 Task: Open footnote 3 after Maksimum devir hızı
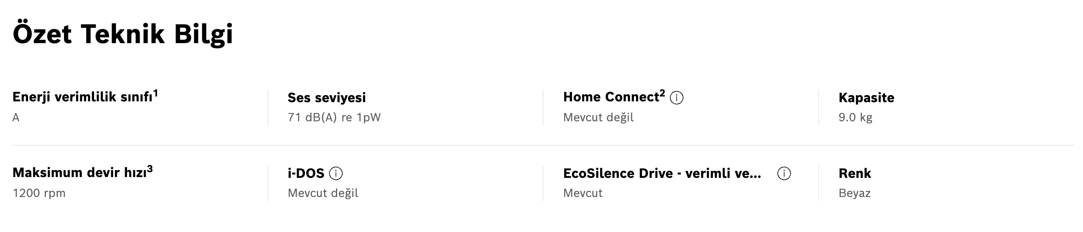click(150, 169)
